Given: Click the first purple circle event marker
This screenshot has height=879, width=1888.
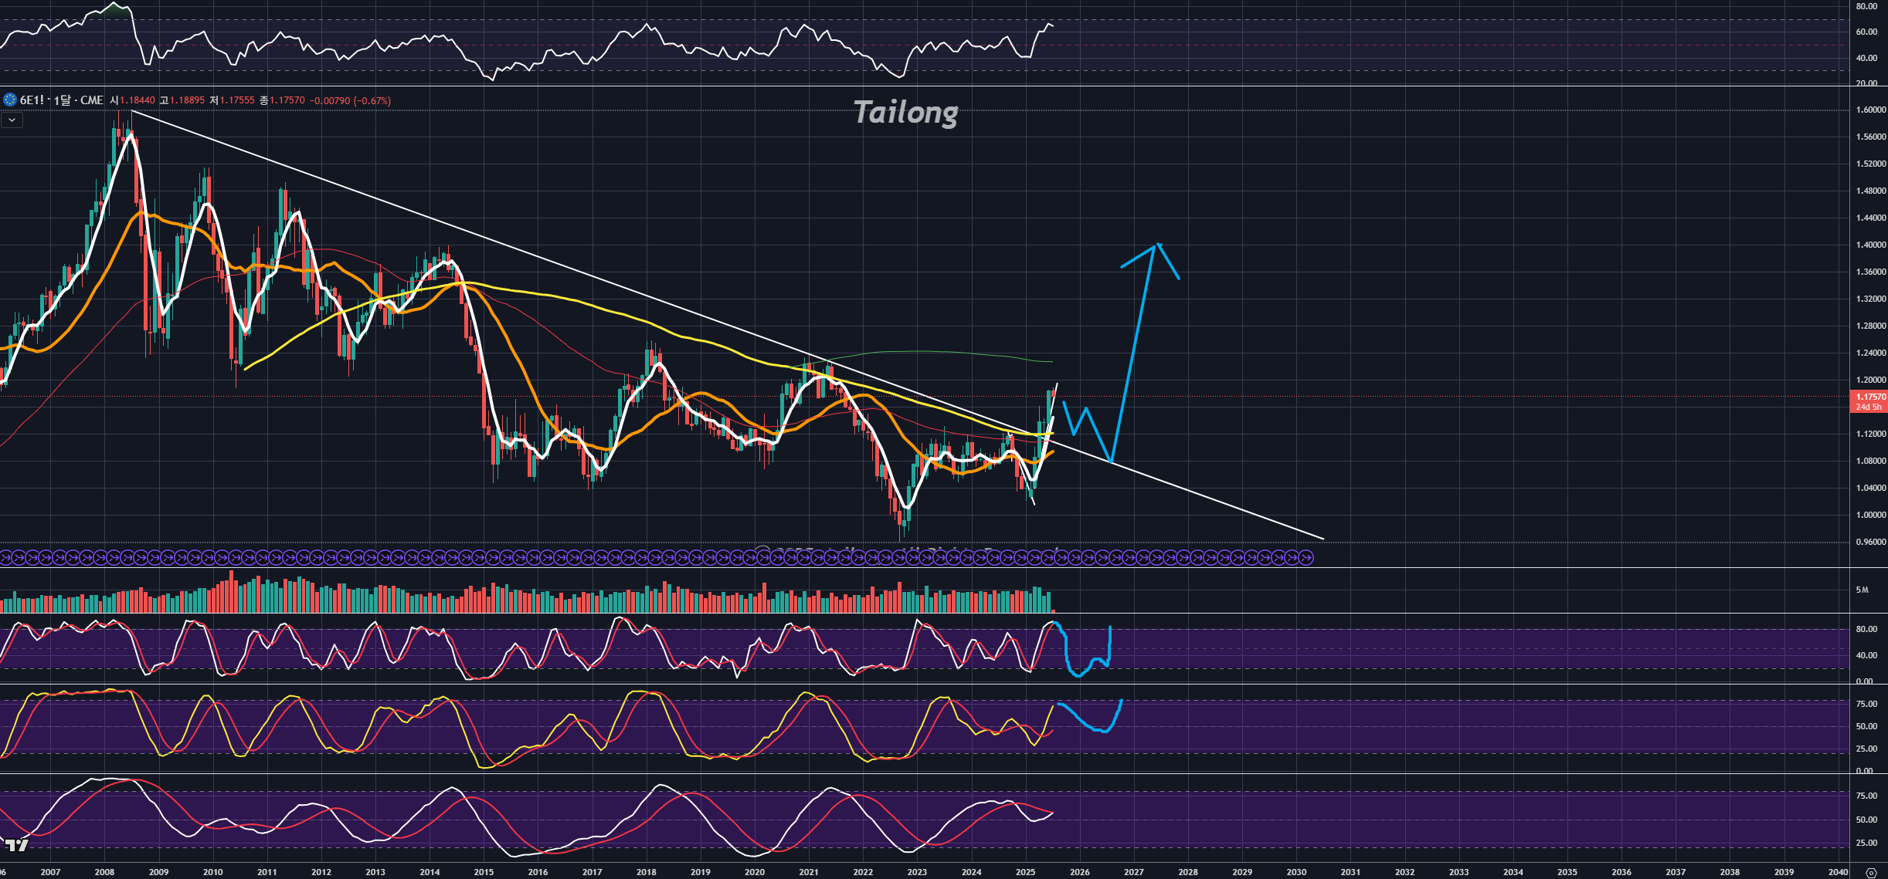Looking at the screenshot, I should [5, 556].
